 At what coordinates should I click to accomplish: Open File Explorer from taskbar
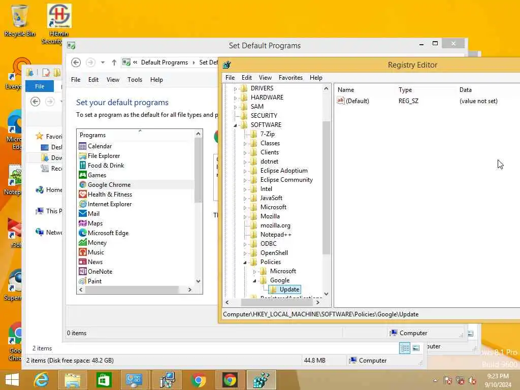coord(73,380)
